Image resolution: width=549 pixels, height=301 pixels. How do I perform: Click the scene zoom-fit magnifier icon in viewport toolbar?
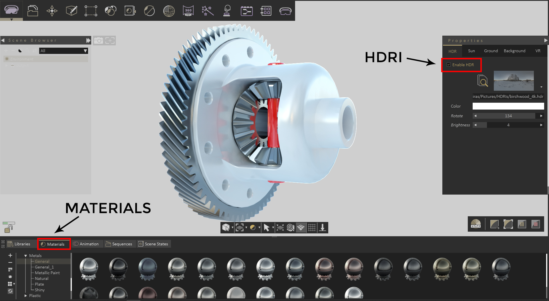291,227
